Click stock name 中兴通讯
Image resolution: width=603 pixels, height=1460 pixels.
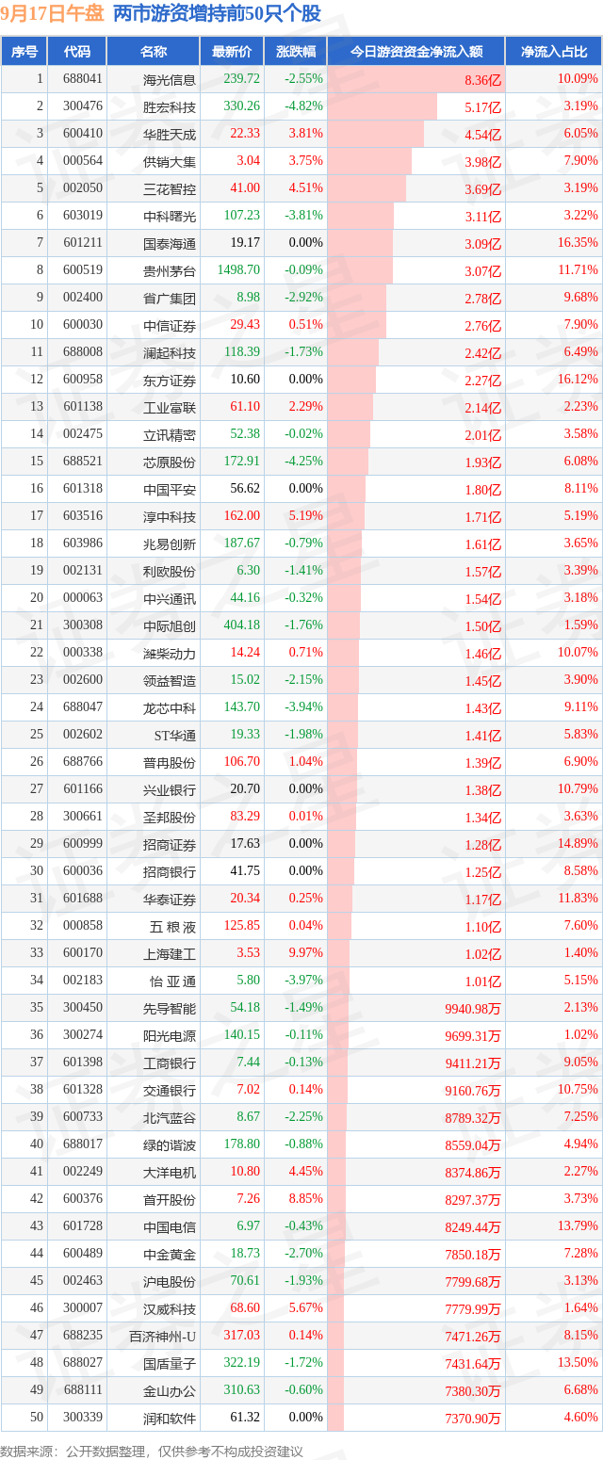point(170,599)
